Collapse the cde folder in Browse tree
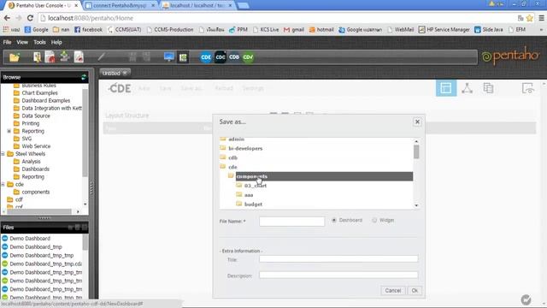The image size is (547, 308). point(3,184)
